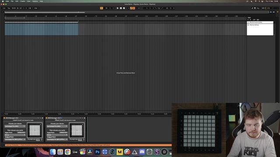Open the blue round Dock app after Photoshop
This screenshot has height=157, width=280.
[x=105, y=152]
